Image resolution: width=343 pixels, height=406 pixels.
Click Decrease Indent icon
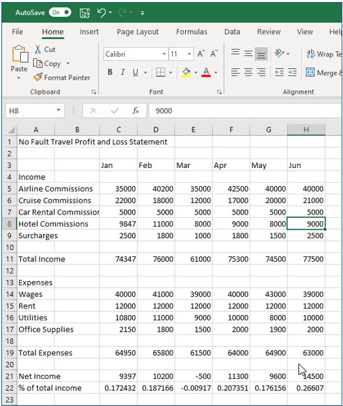point(280,72)
